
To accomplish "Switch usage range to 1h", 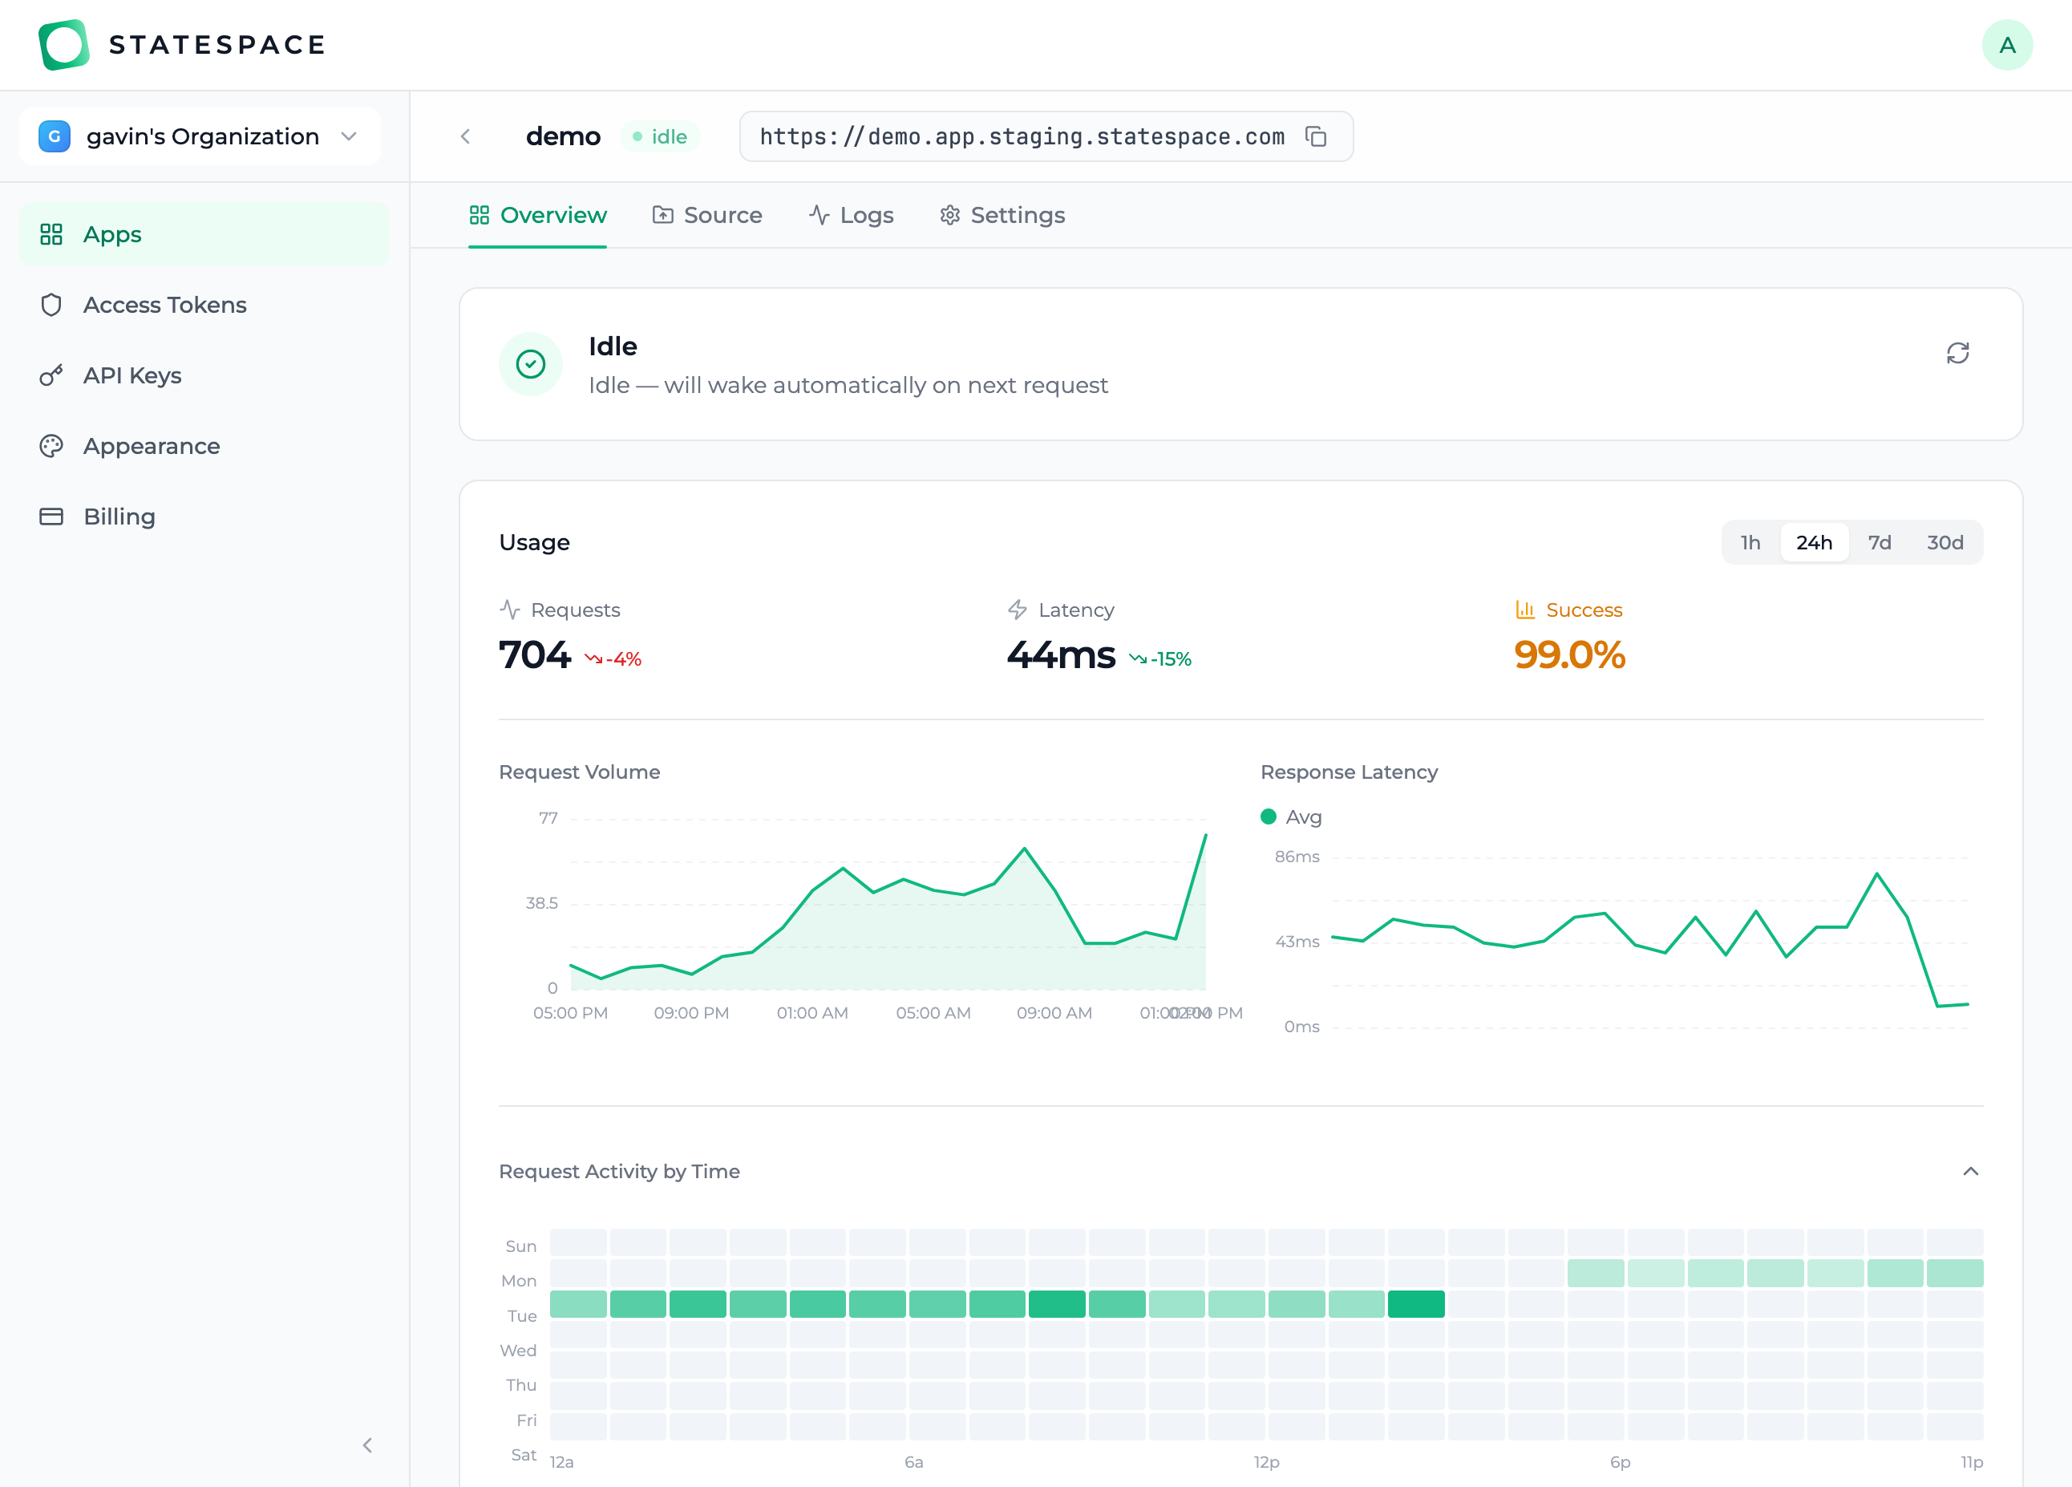I will 1750,542.
